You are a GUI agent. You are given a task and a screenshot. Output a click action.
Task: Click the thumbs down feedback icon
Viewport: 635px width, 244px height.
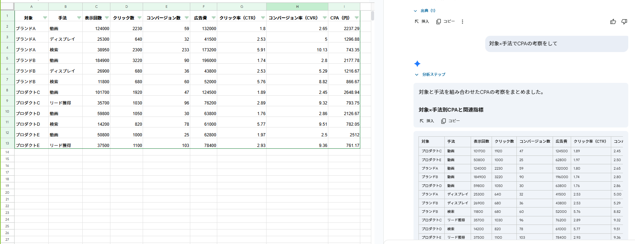click(624, 22)
